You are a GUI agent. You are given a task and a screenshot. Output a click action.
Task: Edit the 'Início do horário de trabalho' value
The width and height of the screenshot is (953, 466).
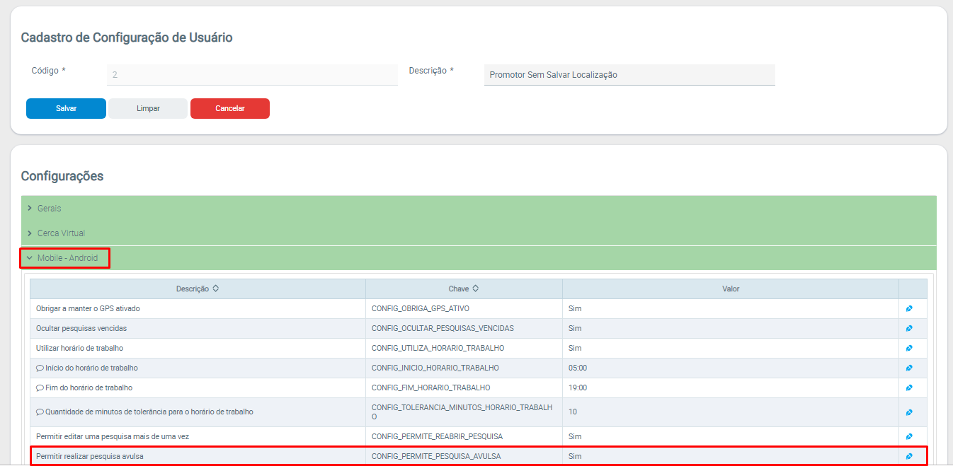909,368
